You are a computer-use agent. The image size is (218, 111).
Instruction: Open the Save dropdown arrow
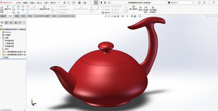[x=82, y=3]
